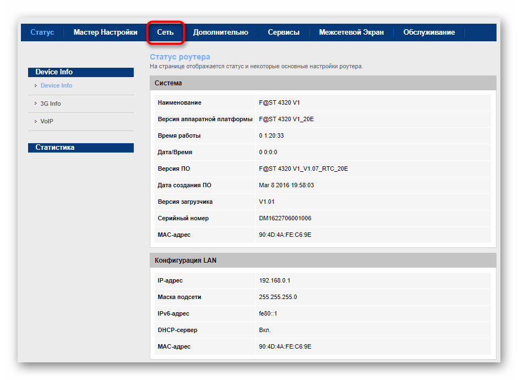Open the Мастер Настройки tab
This screenshot has width=518, height=380.
pos(105,32)
